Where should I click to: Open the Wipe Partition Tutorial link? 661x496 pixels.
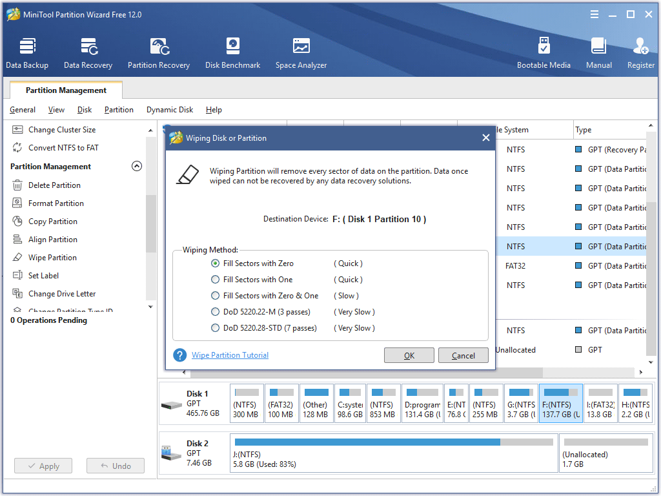(x=230, y=355)
